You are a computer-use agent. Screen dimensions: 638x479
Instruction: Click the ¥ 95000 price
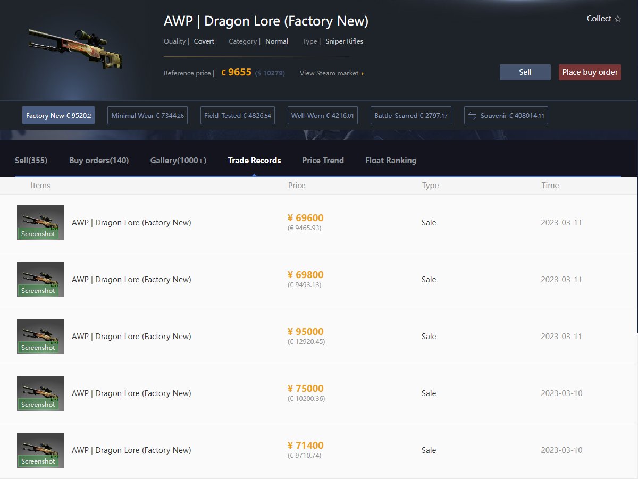pyautogui.click(x=306, y=332)
